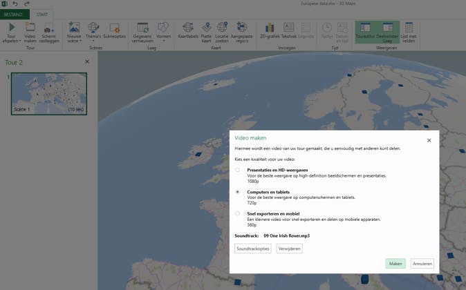Click the Legenda icon
Image resolution: width=466 pixels, height=290 pixels.
306,28
